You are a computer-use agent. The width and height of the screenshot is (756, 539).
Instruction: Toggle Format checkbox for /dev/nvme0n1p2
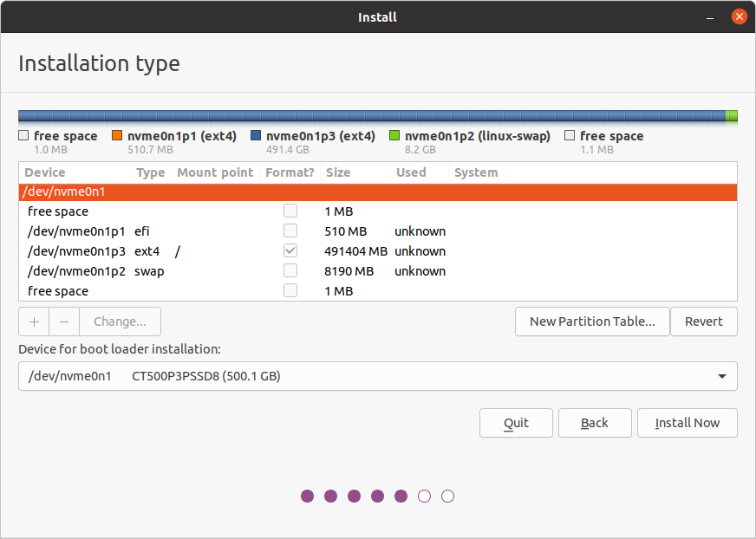(x=290, y=271)
